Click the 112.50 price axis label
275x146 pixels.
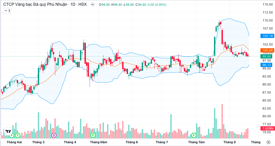[x=268, y=12]
